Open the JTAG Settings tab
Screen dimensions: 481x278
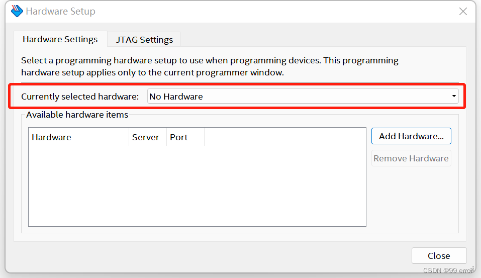point(144,40)
